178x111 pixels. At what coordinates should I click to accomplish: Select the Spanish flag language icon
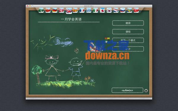pos(75,10)
